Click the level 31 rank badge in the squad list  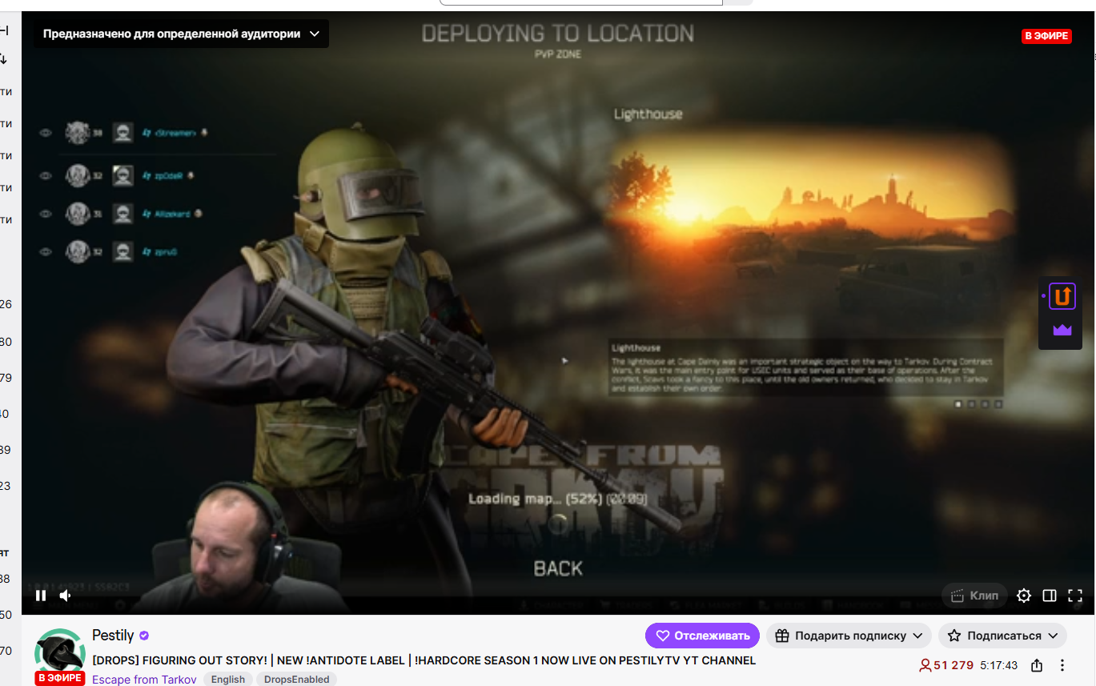click(77, 214)
